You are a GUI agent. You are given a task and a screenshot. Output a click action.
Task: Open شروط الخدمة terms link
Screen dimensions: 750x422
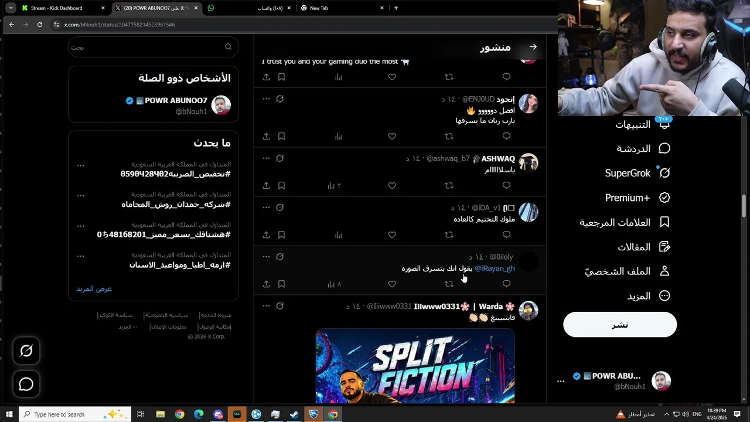point(215,315)
